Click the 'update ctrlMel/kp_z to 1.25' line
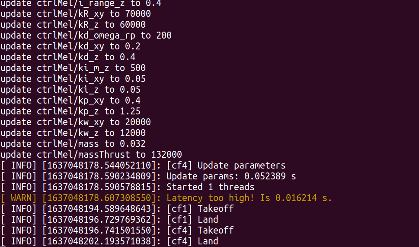The width and height of the screenshot is (419, 247). (70, 111)
